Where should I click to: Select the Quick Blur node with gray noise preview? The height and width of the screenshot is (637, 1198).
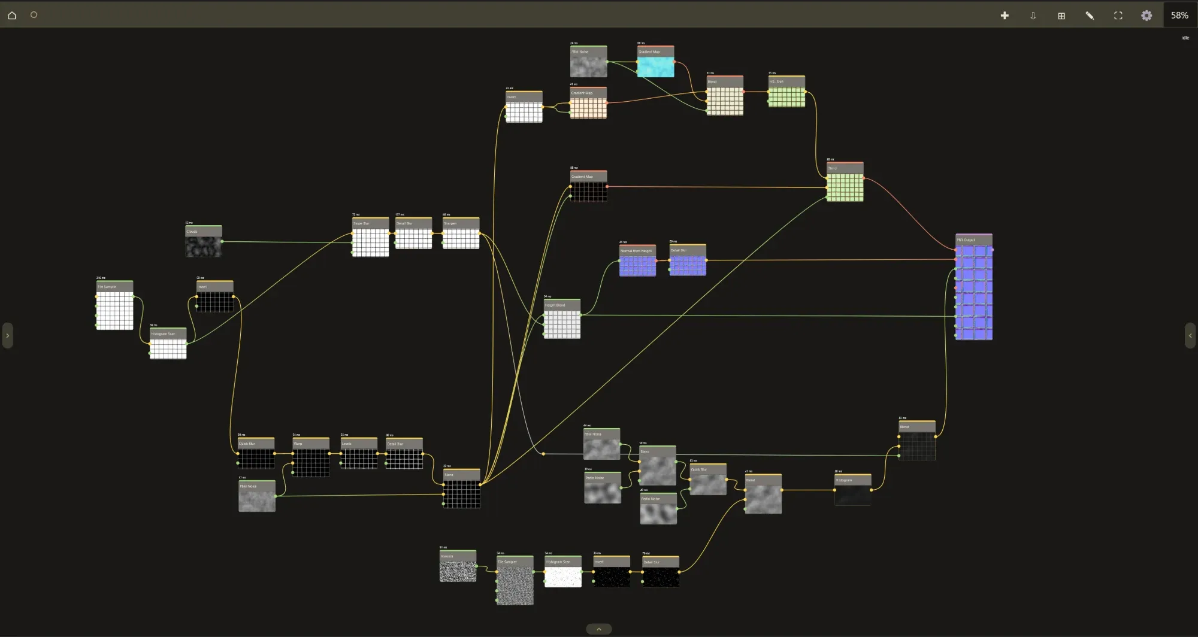pos(708,480)
